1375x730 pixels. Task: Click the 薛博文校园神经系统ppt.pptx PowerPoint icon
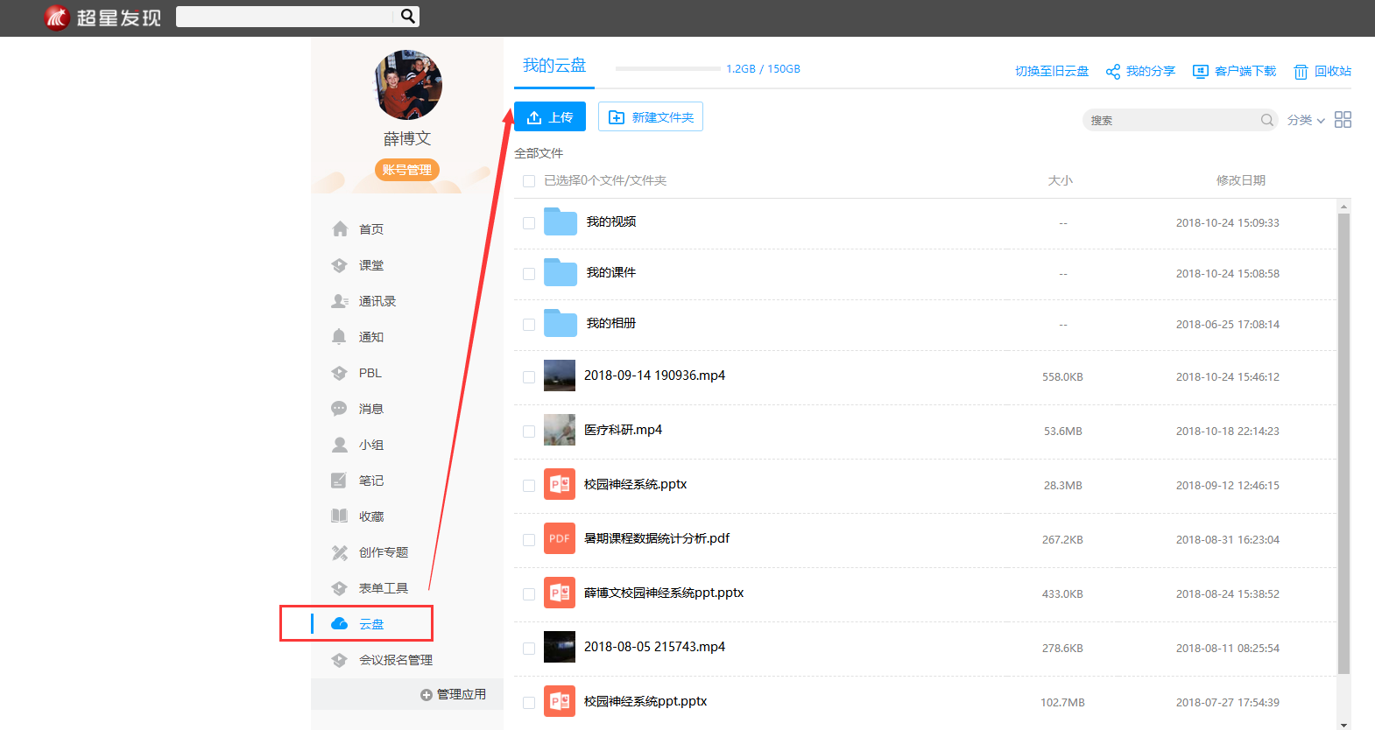pyautogui.click(x=560, y=593)
